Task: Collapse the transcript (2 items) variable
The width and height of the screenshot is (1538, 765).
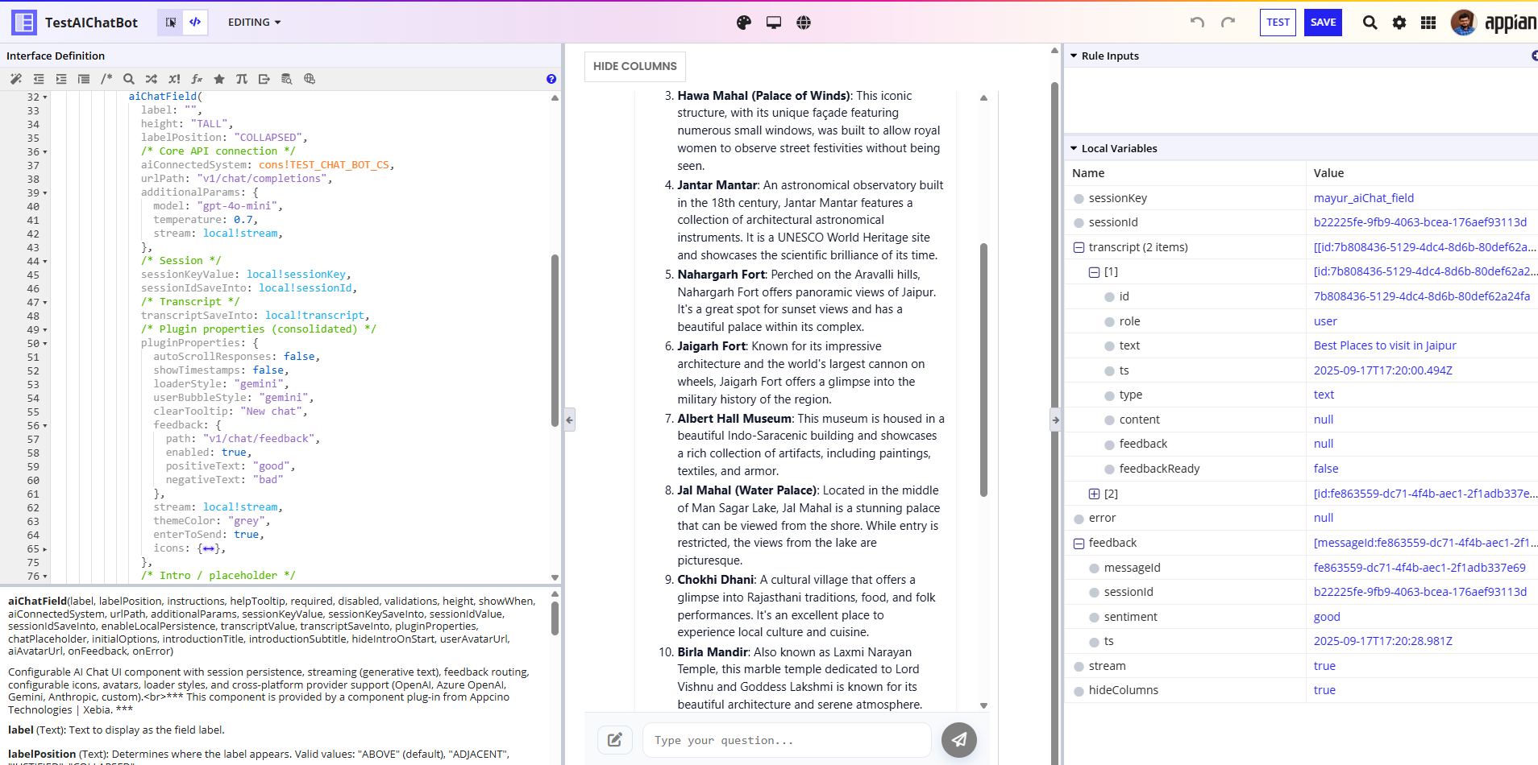Action: [1079, 247]
